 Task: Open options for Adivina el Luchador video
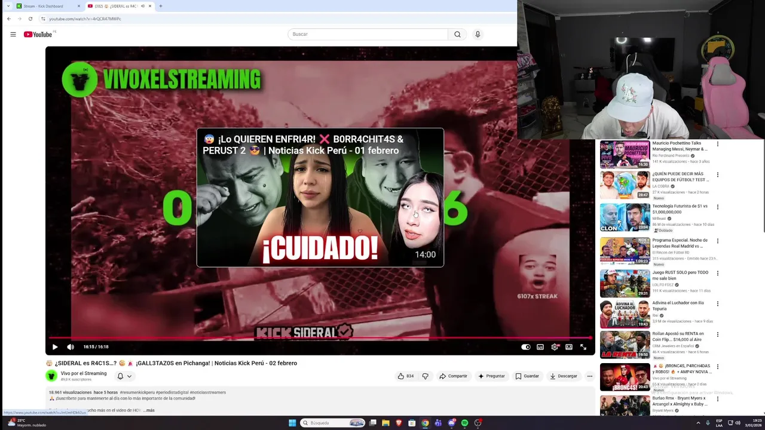[x=718, y=304]
